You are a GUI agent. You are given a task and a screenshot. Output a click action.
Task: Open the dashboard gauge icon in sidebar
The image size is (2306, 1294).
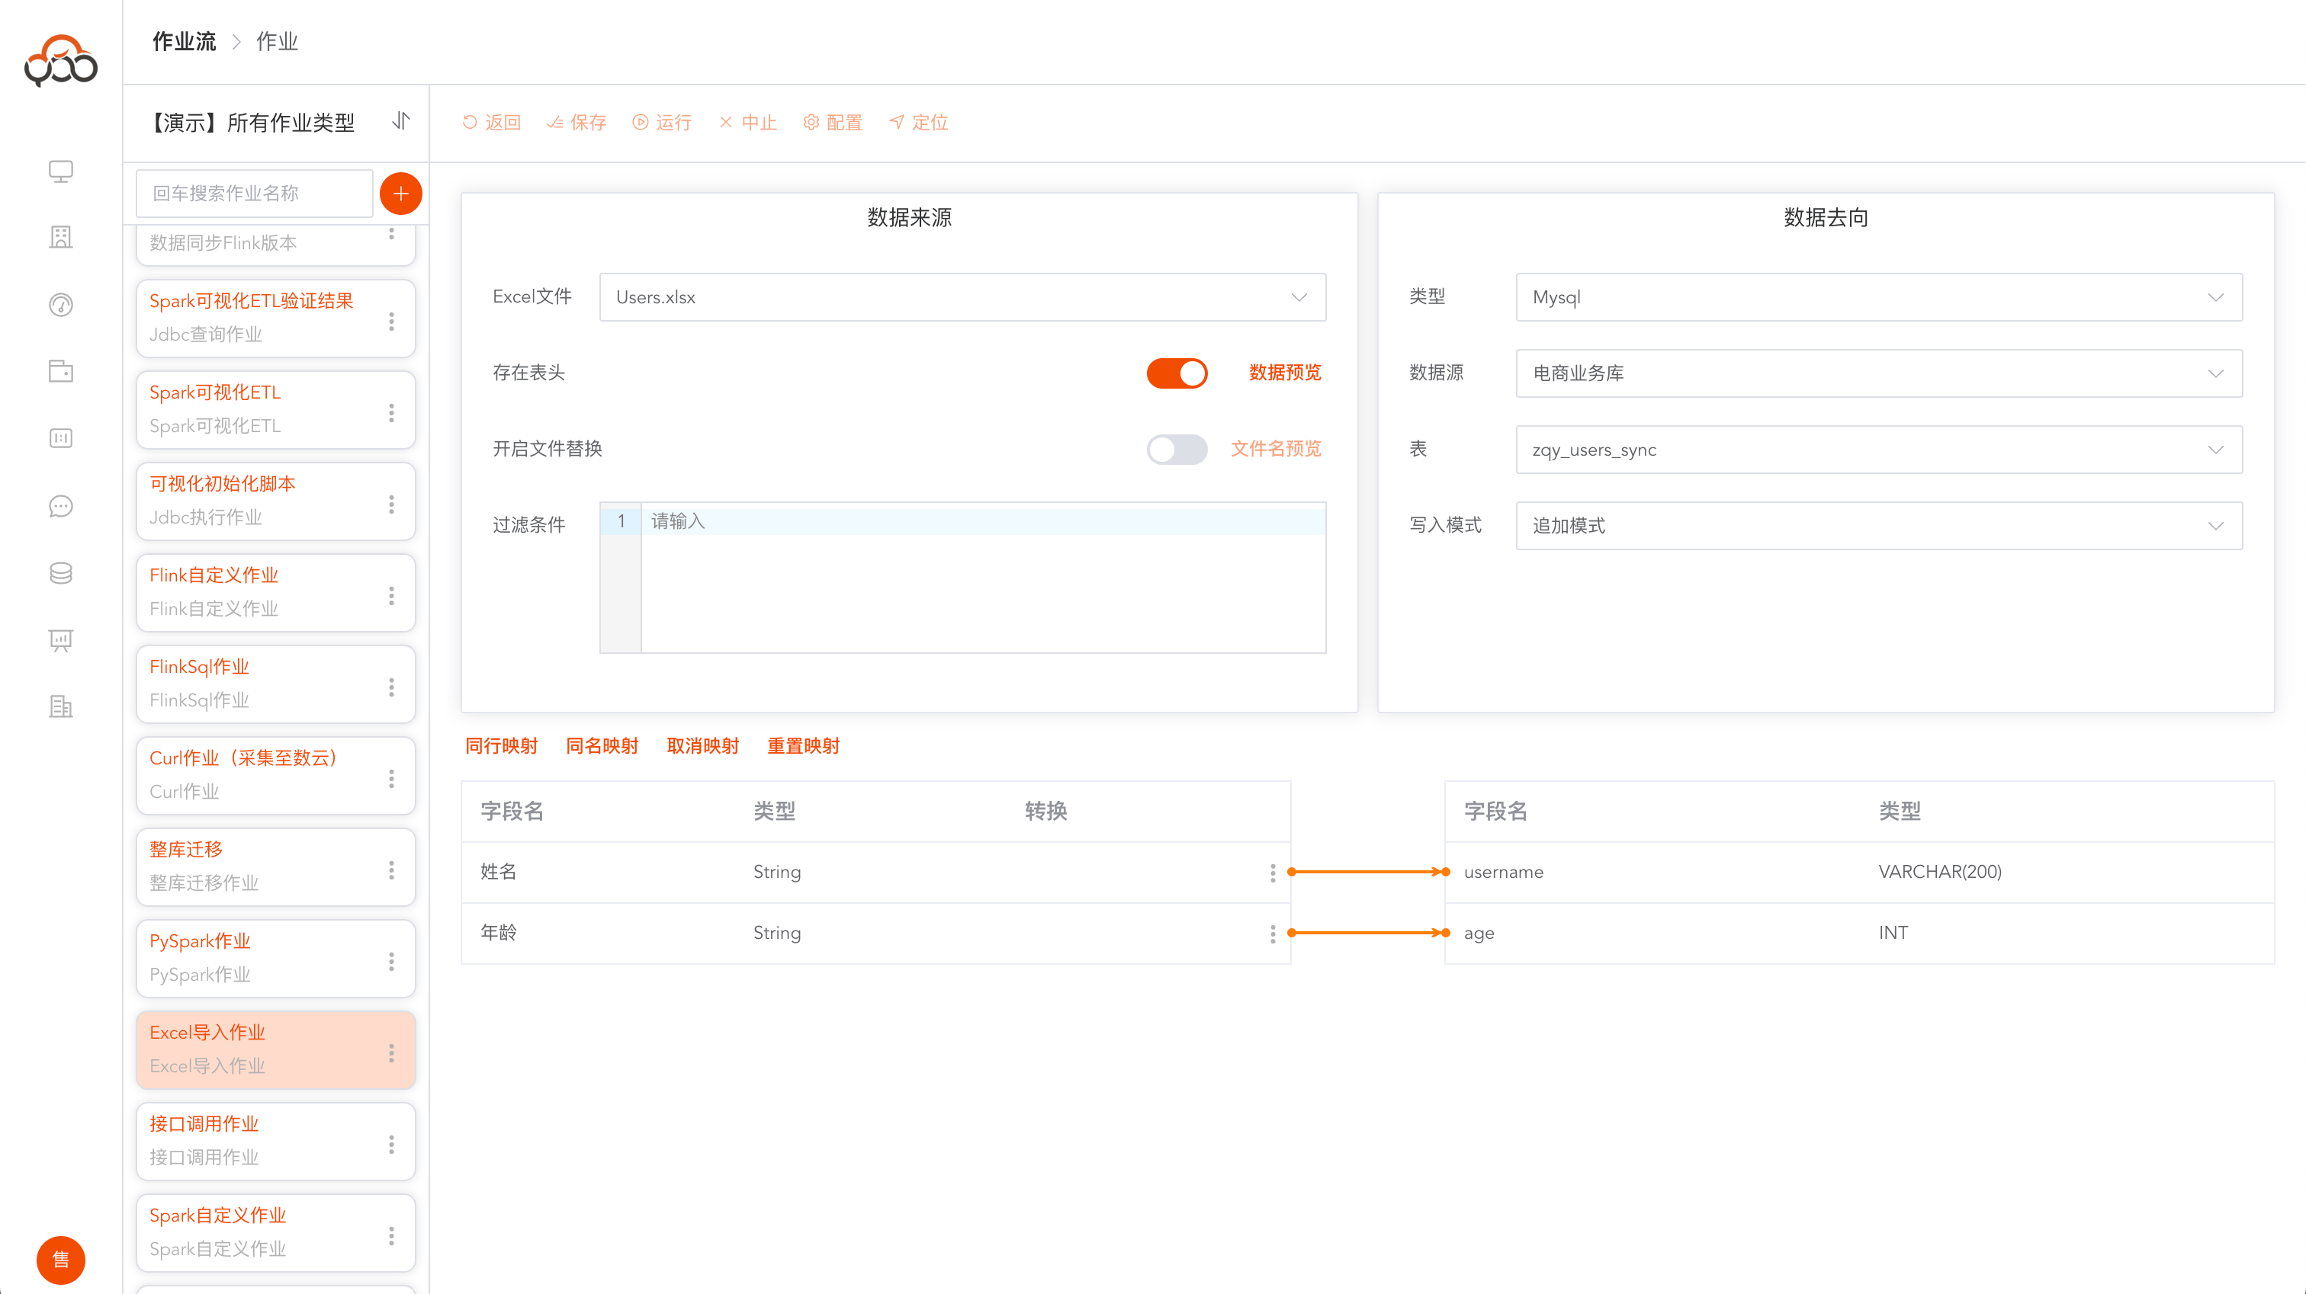[60, 305]
